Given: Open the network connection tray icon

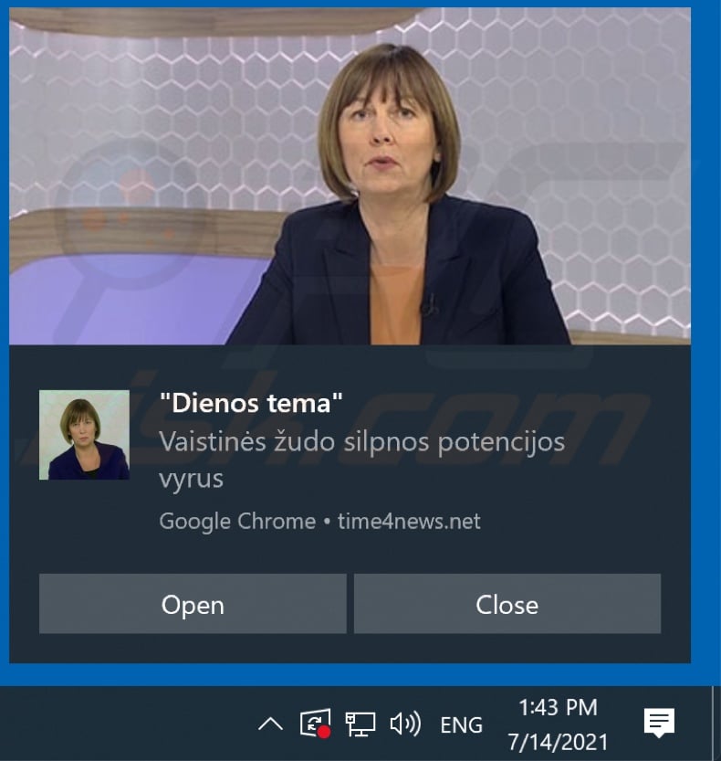Looking at the screenshot, I should (x=360, y=724).
